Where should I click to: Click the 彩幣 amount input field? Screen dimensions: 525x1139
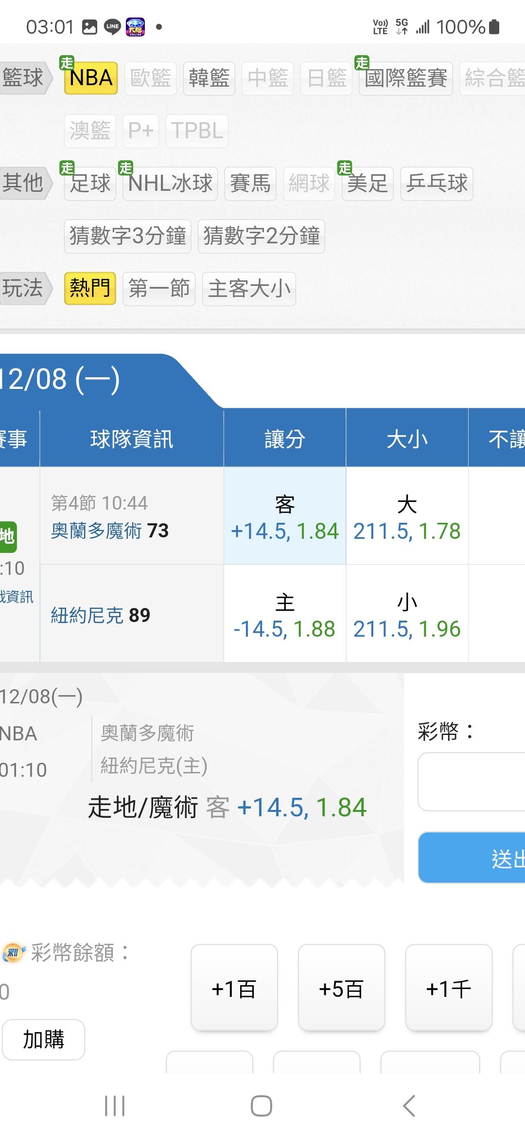tap(472, 782)
